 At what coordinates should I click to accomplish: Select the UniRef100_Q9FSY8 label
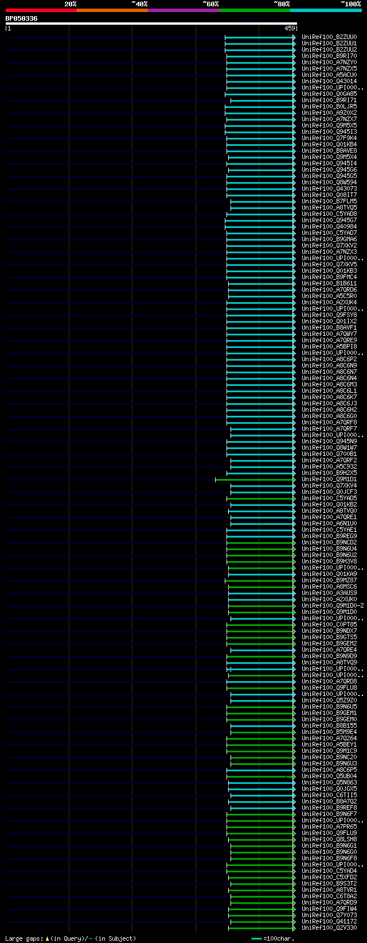tap(329, 315)
